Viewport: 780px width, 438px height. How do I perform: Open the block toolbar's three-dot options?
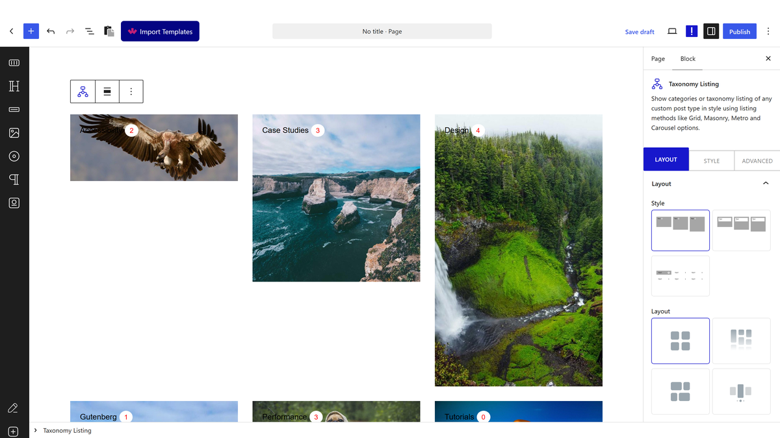pyautogui.click(x=131, y=91)
